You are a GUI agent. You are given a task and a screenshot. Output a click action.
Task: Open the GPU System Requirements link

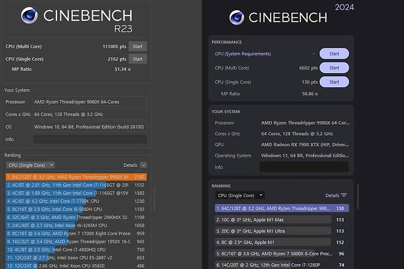point(247,53)
